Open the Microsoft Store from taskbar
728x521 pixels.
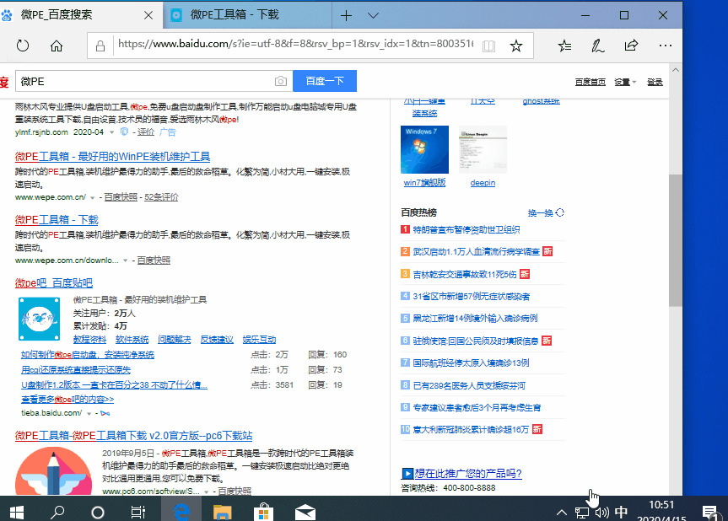[x=263, y=511]
